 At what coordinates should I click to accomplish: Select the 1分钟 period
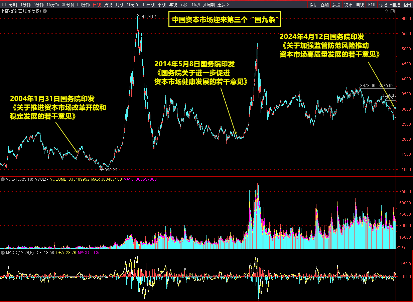click(25, 5)
